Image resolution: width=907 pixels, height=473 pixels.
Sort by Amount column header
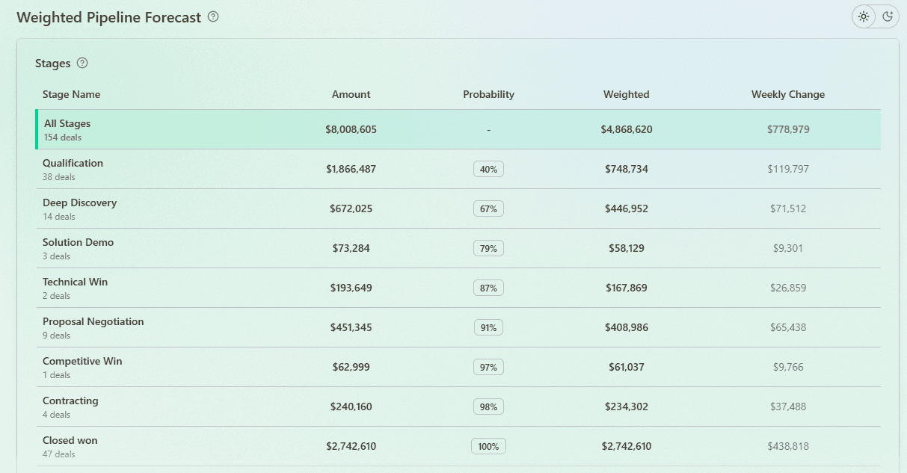point(351,94)
